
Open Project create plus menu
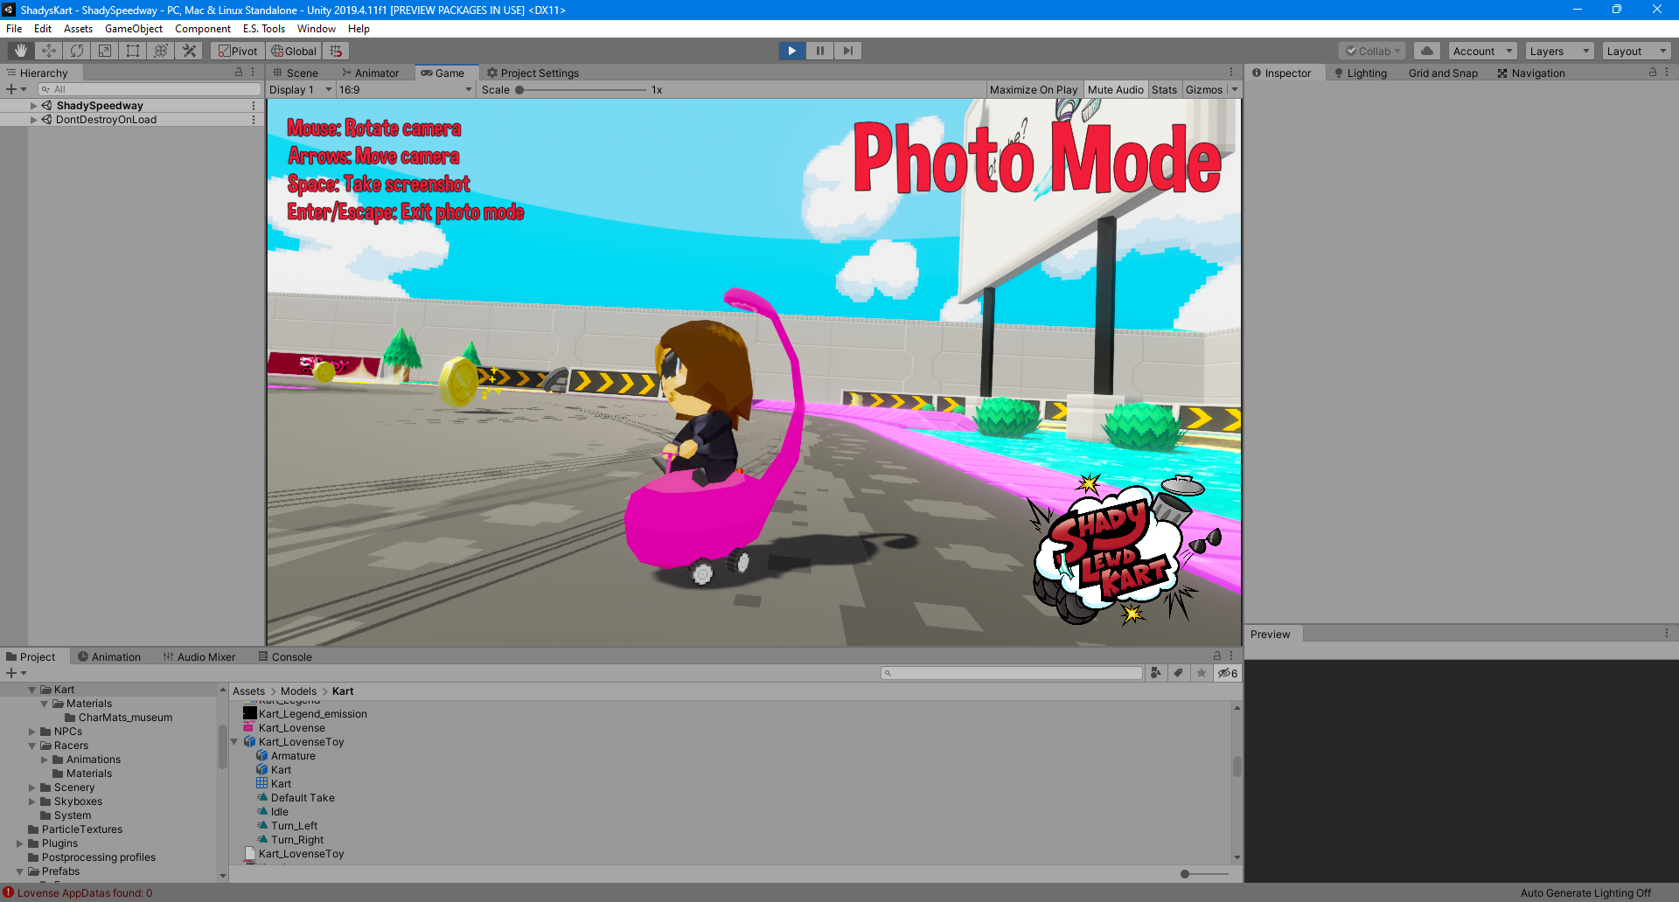tap(16, 673)
